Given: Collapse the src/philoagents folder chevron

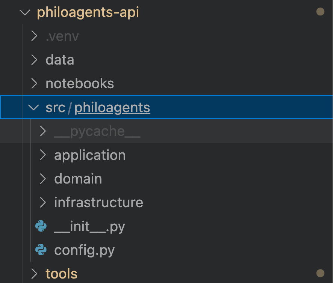Looking at the screenshot, I should (33, 108).
